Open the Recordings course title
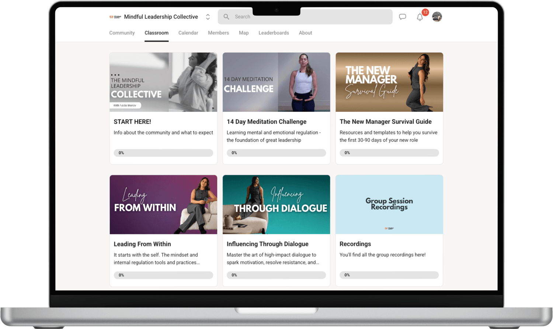This screenshot has width=553, height=329. pyautogui.click(x=355, y=244)
